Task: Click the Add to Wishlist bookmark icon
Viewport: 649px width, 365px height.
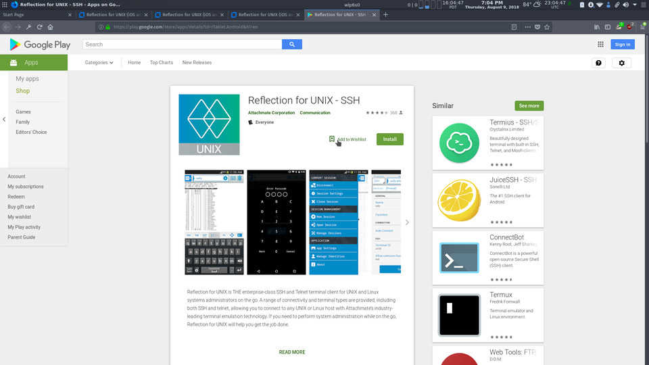Action: [x=331, y=139]
